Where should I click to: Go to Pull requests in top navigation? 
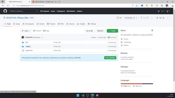coord(45,11)
